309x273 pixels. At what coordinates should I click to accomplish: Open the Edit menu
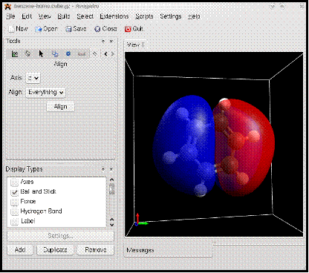27,16
